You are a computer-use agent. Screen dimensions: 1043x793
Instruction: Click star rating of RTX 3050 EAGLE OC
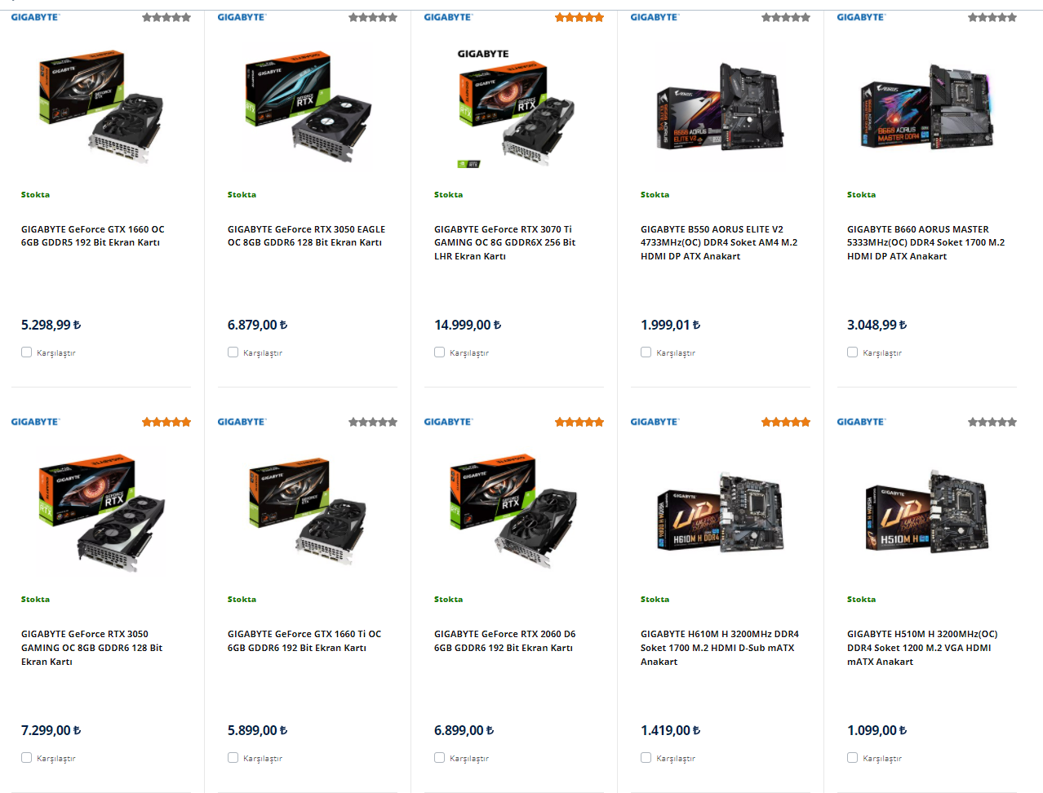(x=373, y=17)
